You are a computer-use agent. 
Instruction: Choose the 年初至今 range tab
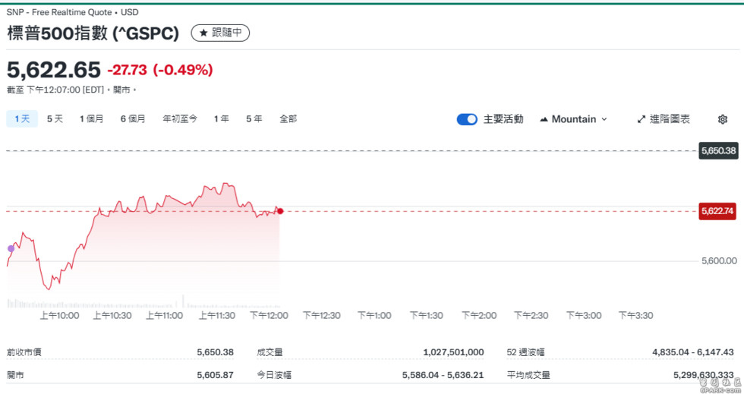tap(180, 118)
